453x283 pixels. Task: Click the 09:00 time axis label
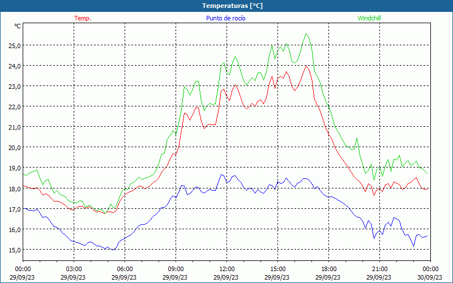coord(176,269)
